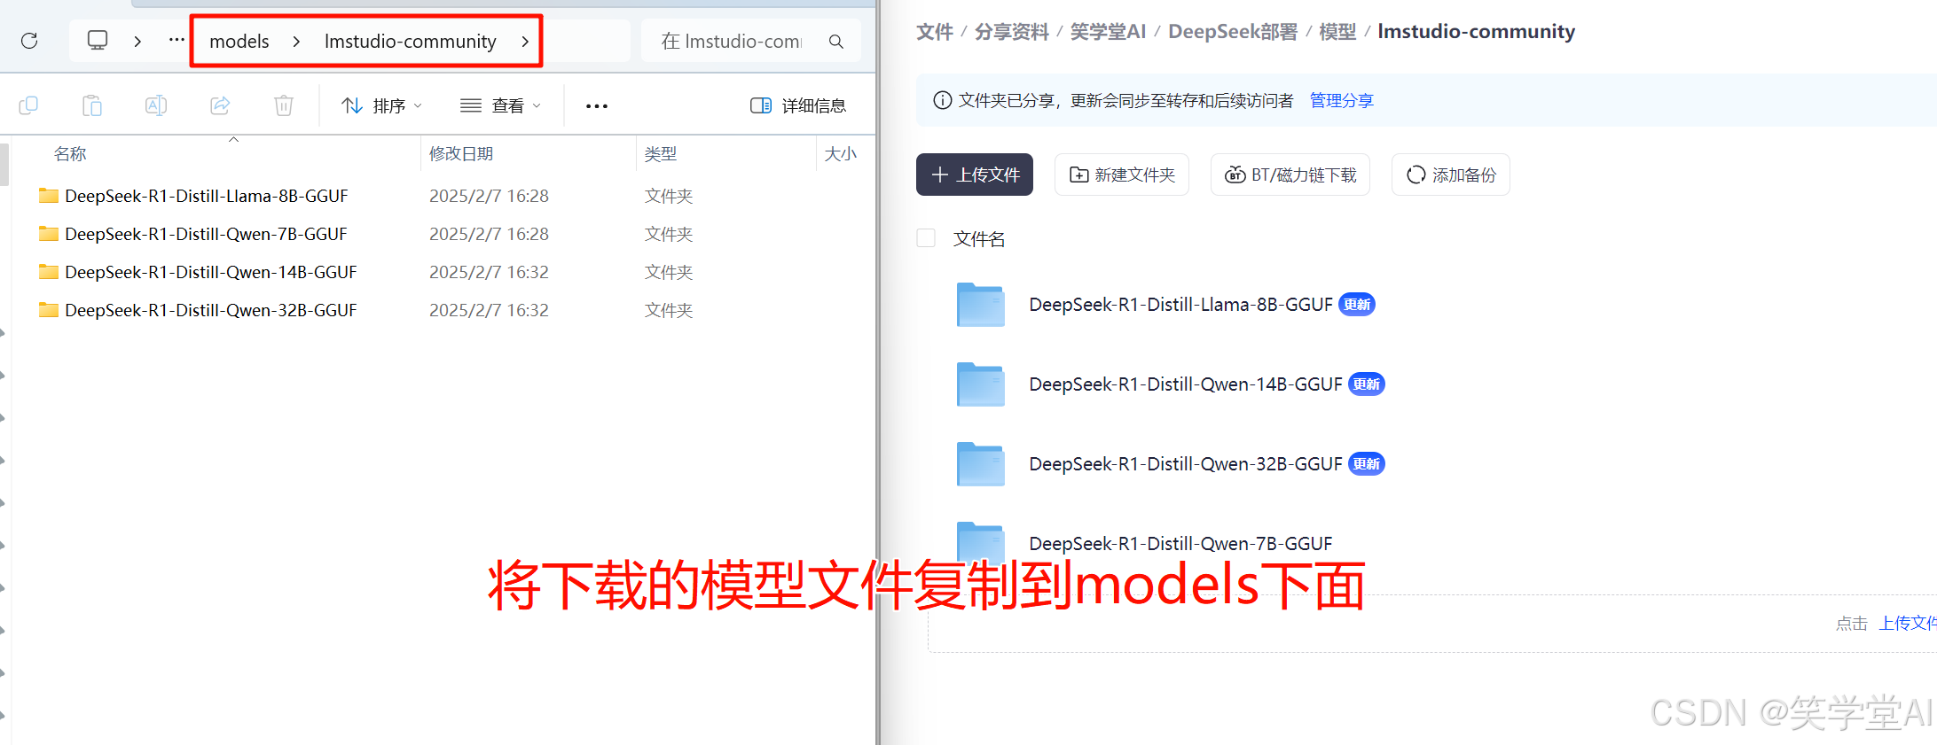Expand the chevron after the This PC icon
Screen dimensions: 1937x745
click(137, 42)
